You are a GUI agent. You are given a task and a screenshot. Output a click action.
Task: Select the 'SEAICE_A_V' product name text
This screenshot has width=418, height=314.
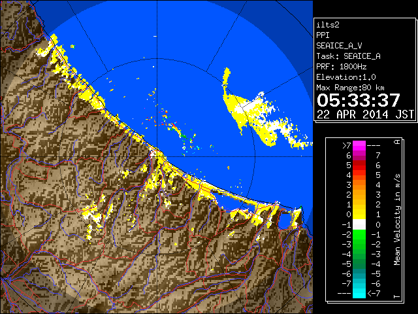[339, 46]
